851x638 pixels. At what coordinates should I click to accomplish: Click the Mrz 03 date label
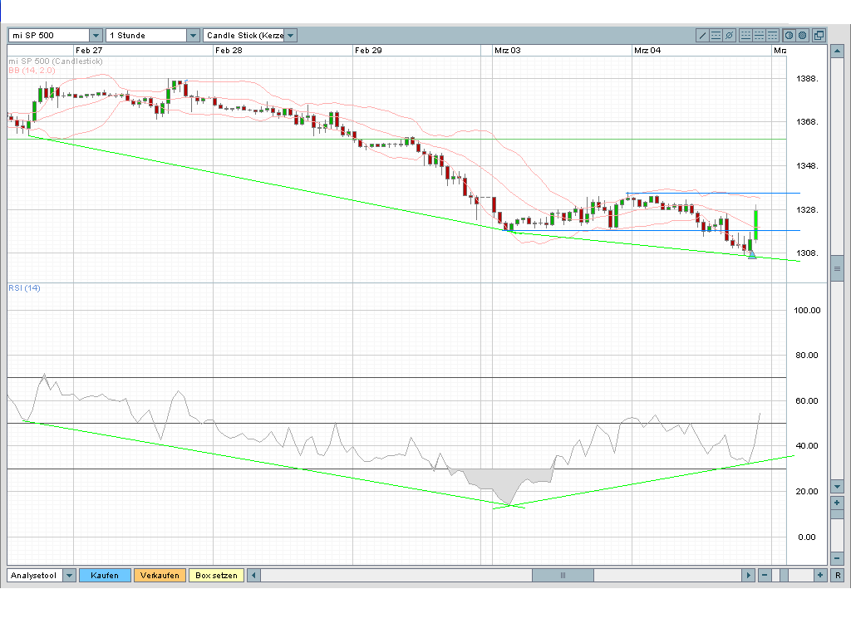click(x=508, y=51)
